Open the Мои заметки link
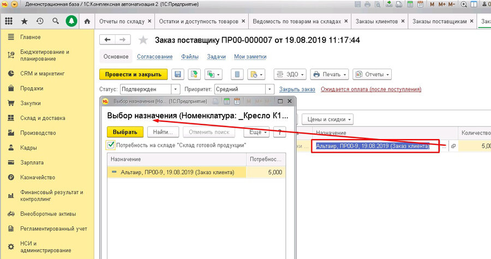 (x=250, y=57)
